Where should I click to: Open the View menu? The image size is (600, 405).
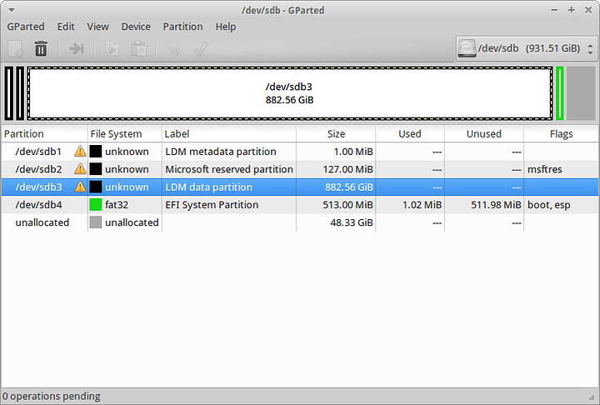tap(98, 27)
